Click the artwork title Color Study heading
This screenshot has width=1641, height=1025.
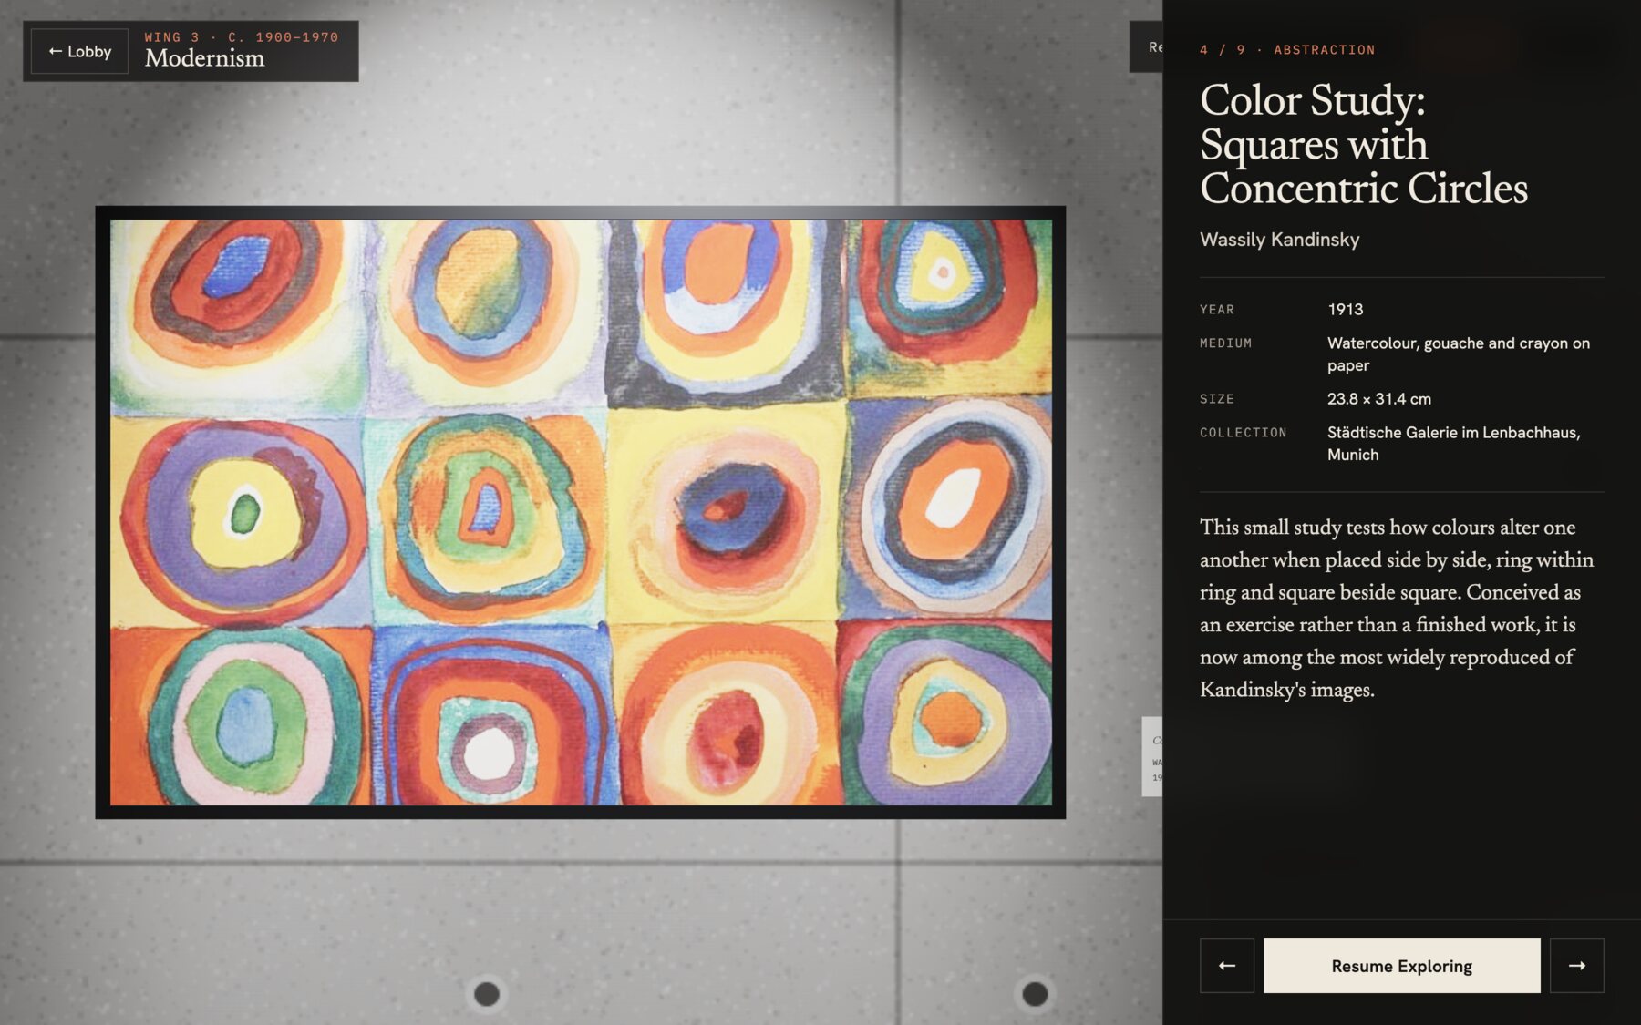1364,144
